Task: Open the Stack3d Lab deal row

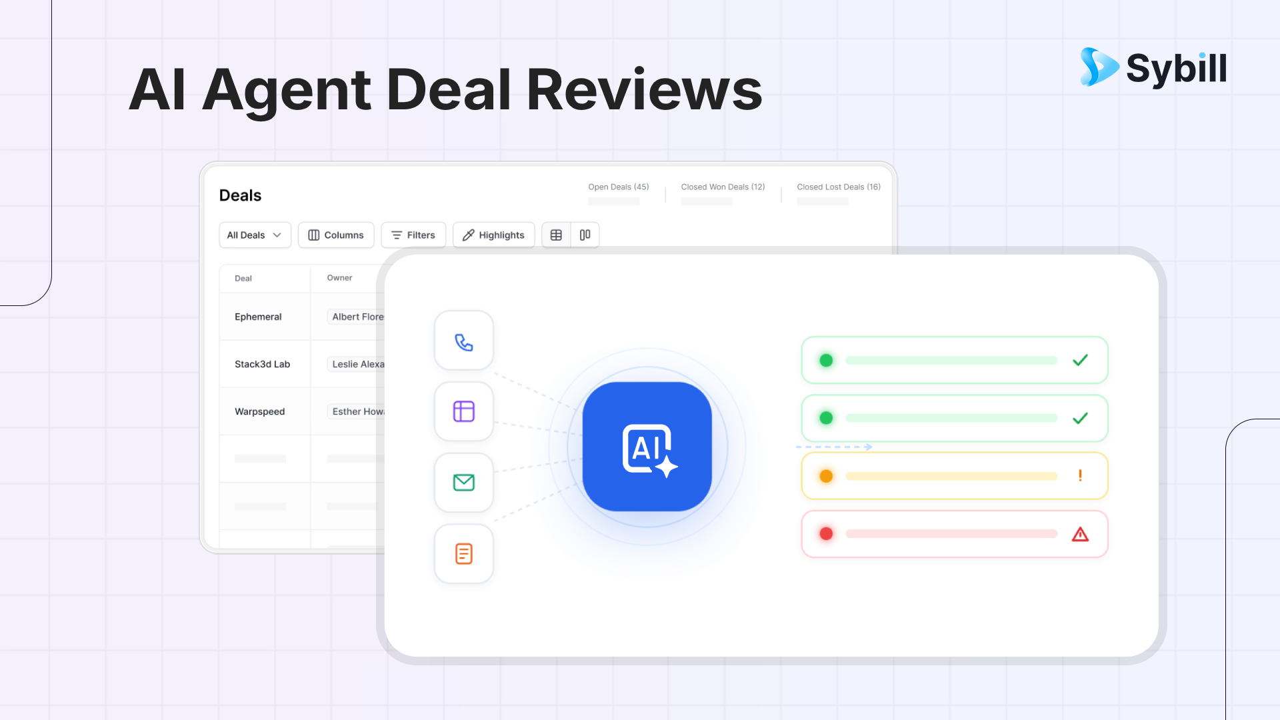Action: pos(262,364)
